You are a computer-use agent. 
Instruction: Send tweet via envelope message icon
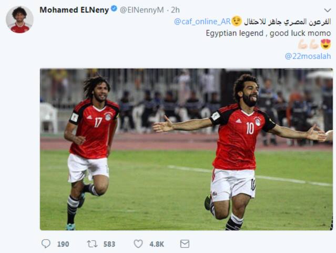coord(185,244)
